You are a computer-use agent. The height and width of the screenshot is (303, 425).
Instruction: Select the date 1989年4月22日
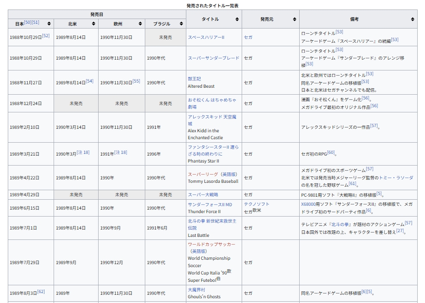click(25, 178)
